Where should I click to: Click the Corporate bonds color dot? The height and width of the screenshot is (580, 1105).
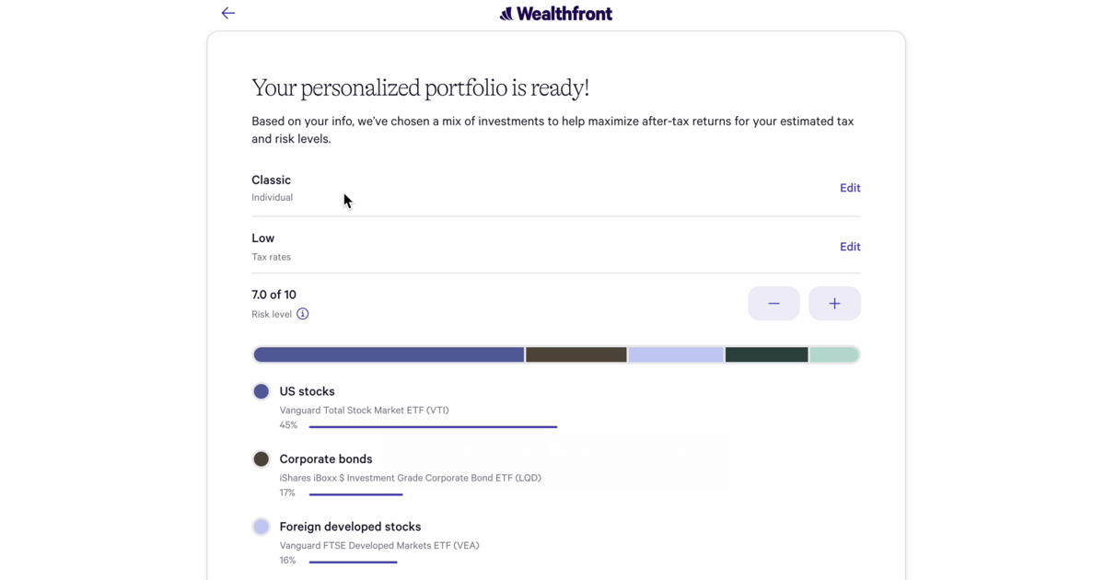[x=262, y=459]
